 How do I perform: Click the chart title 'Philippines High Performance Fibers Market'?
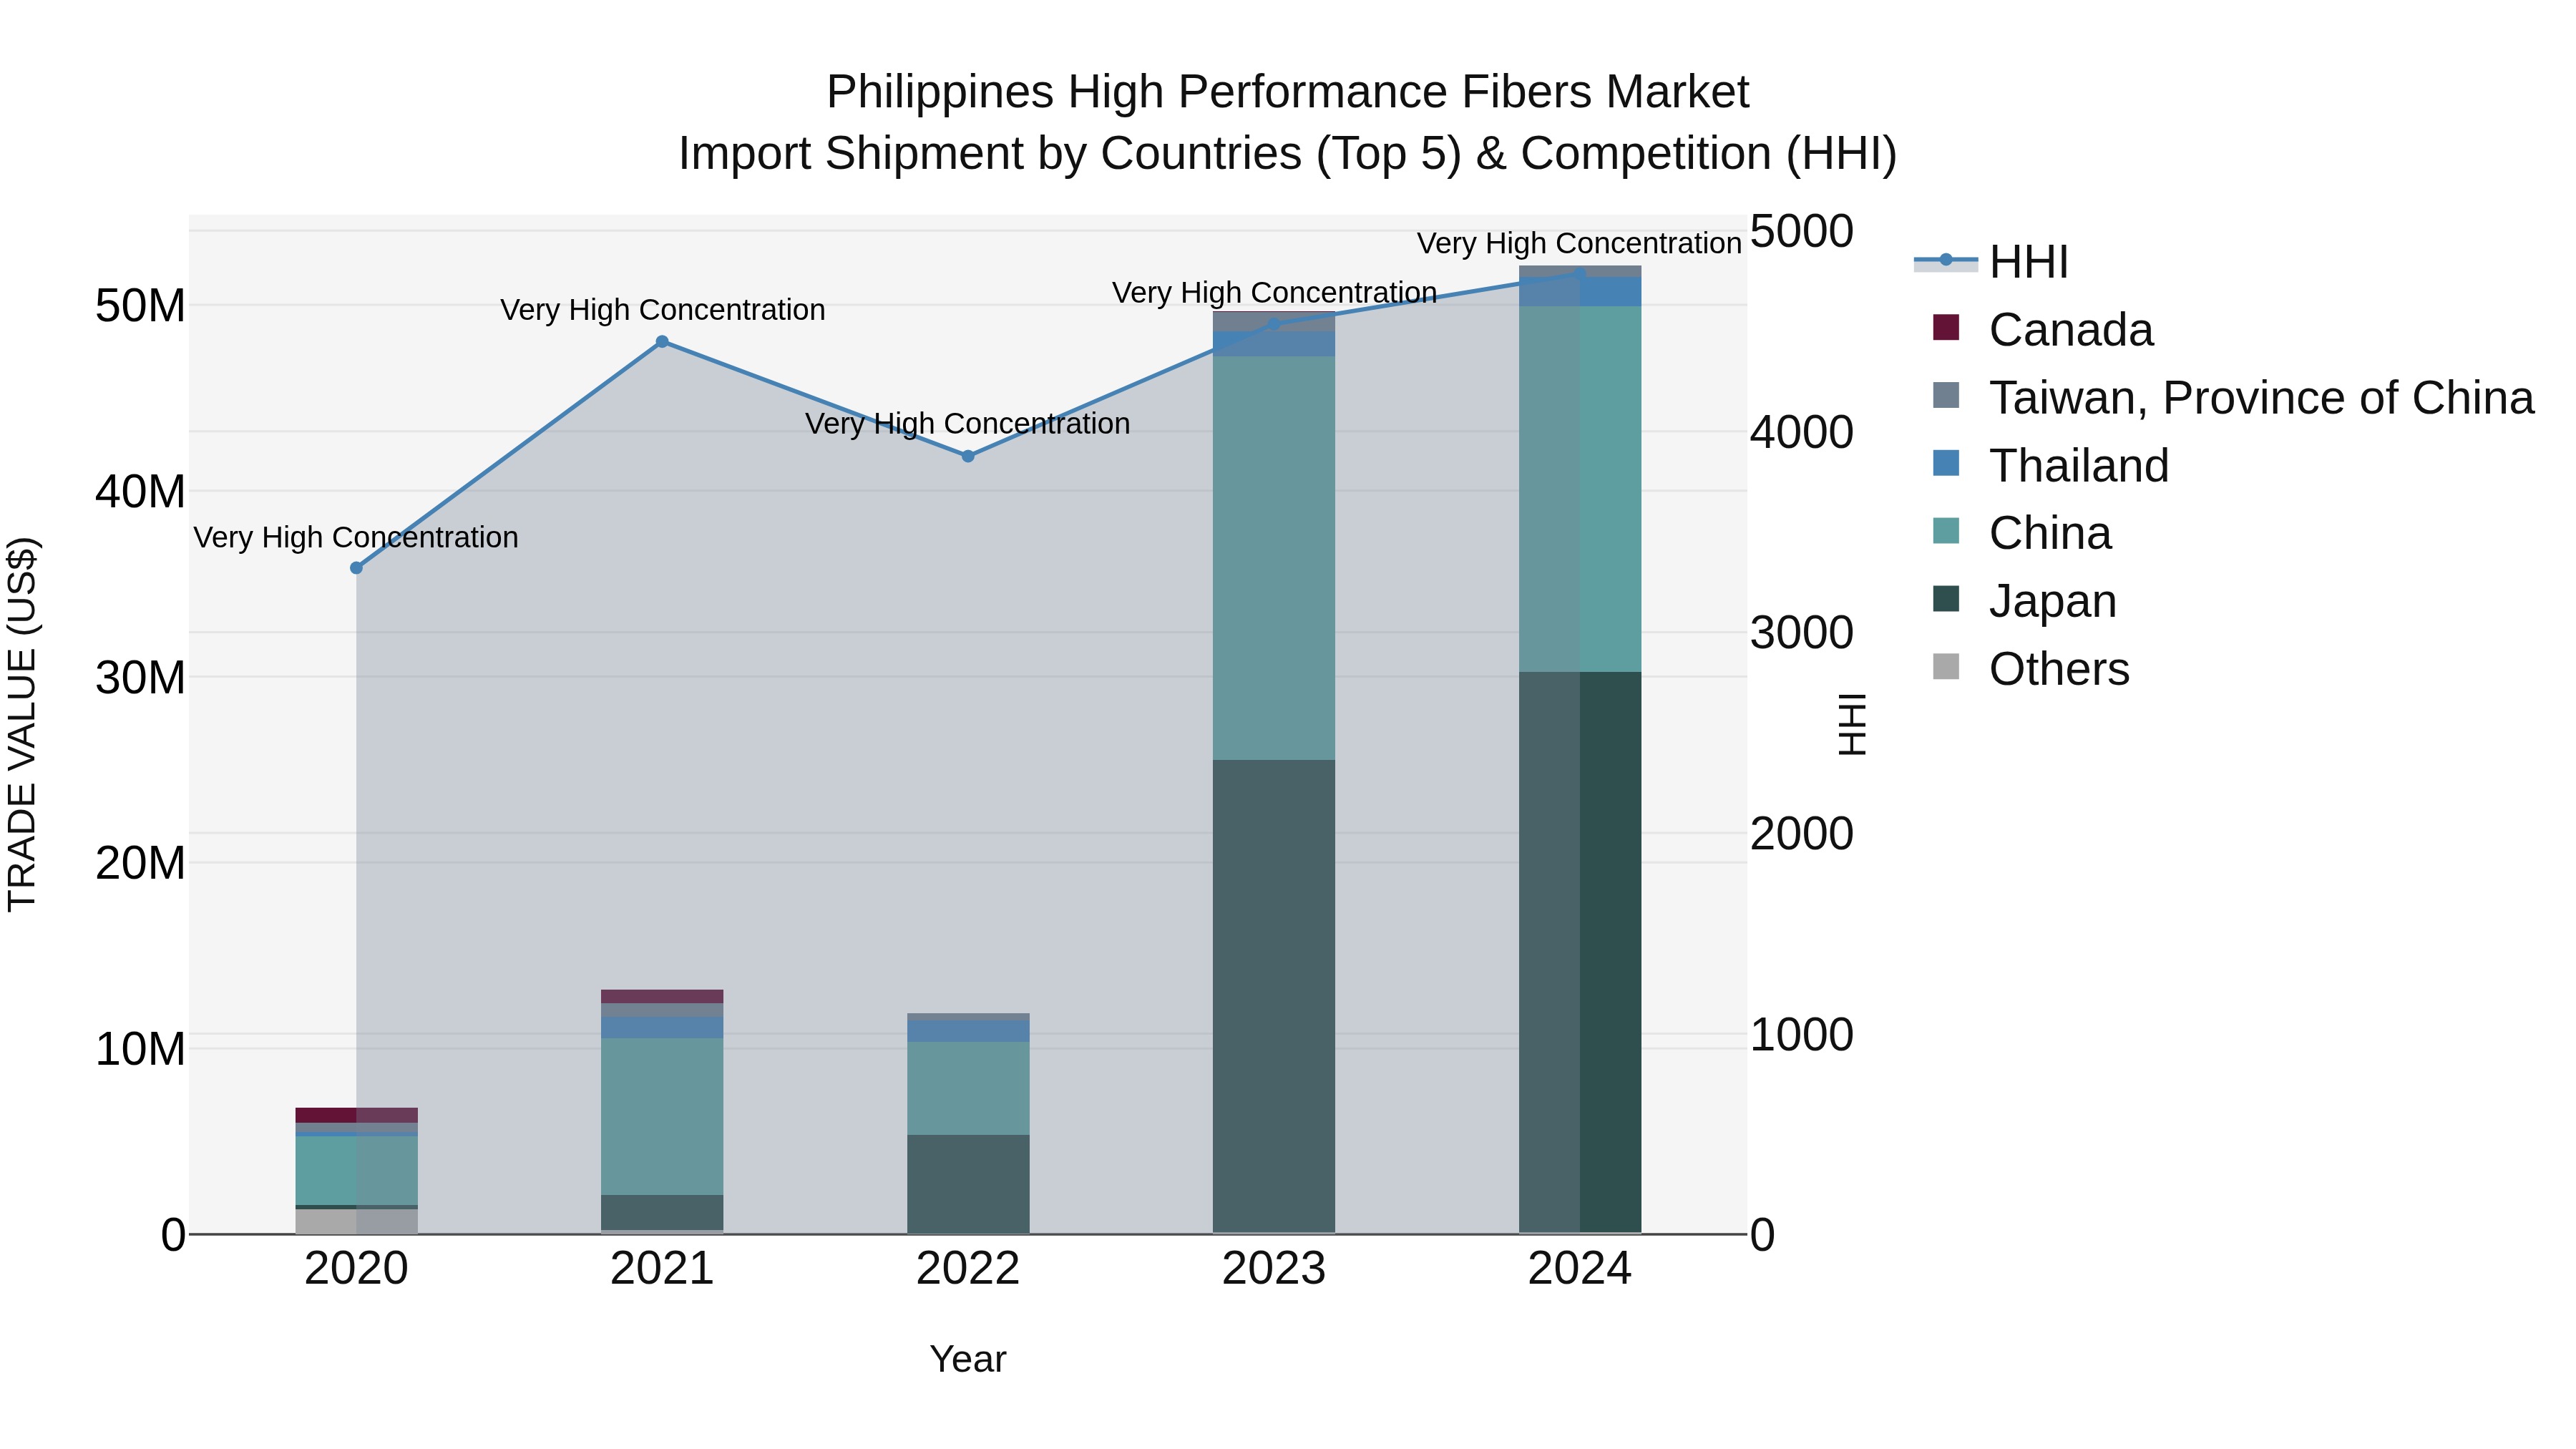(x=1288, y=92)
